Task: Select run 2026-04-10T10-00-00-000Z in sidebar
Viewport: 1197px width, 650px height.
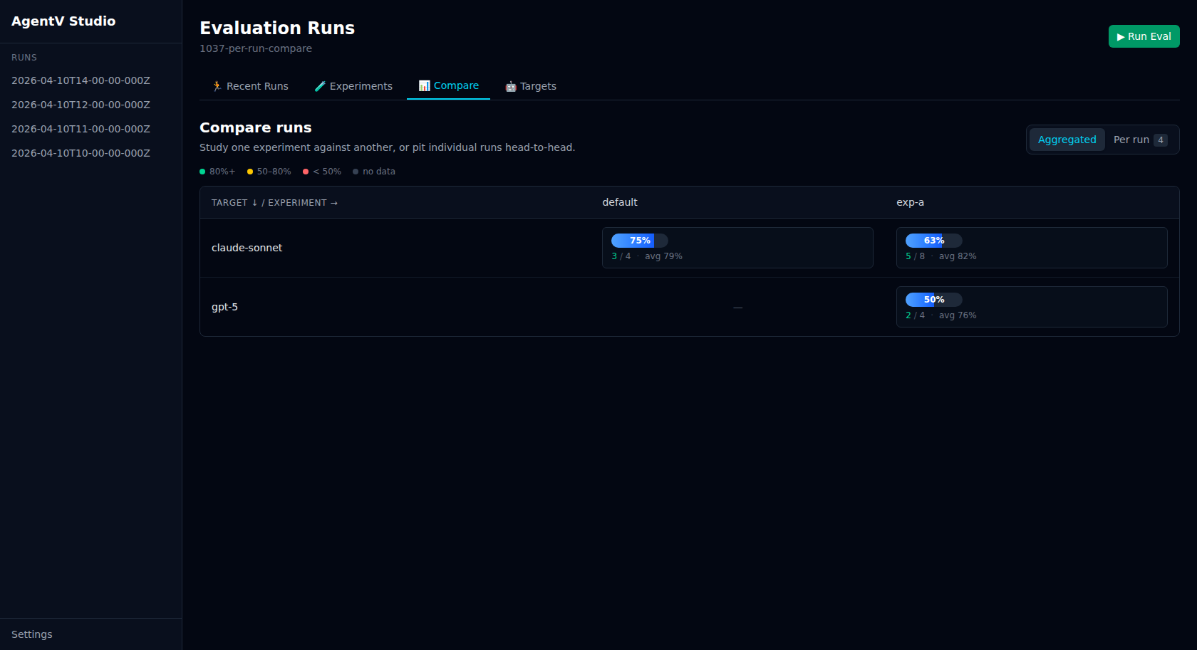Action: (x=81, y=153)
